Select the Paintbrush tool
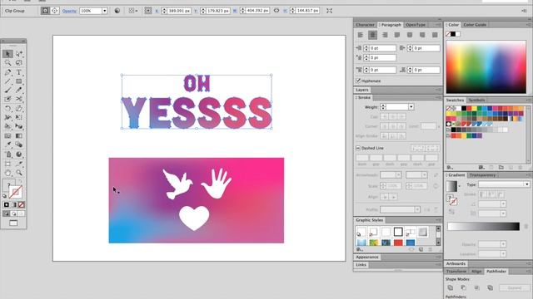 click(7, 91)
